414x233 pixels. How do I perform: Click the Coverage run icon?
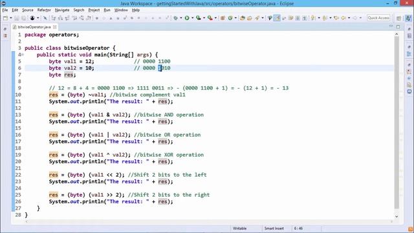[199, 18]
